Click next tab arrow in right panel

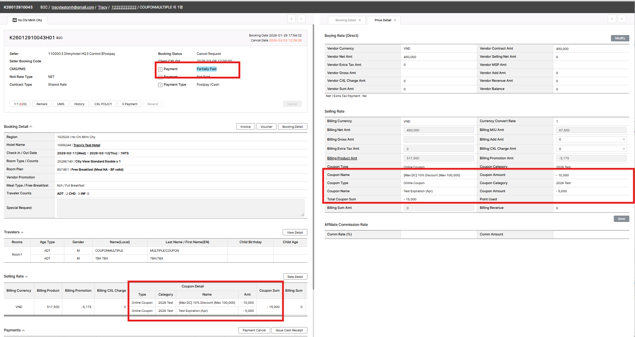(x=622, y=19)
